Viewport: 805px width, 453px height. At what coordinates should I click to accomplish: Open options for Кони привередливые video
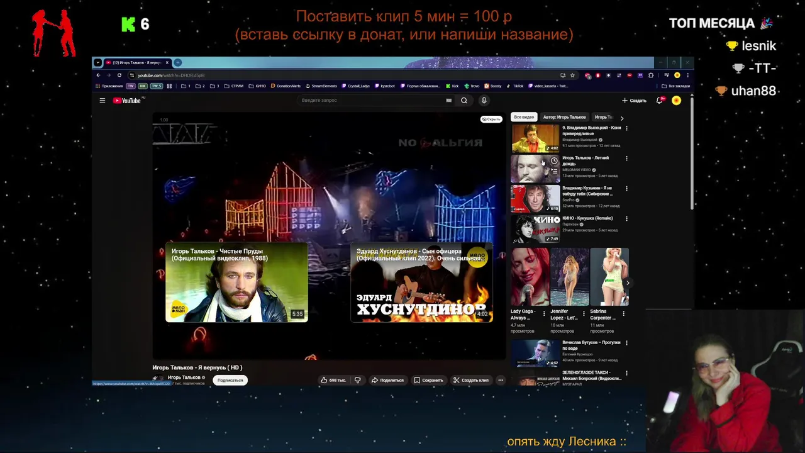click(x=626, y=128)
